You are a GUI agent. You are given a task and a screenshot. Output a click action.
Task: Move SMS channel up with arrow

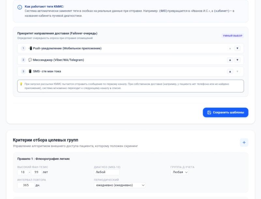pyautogui.click(x=230, y=71)
